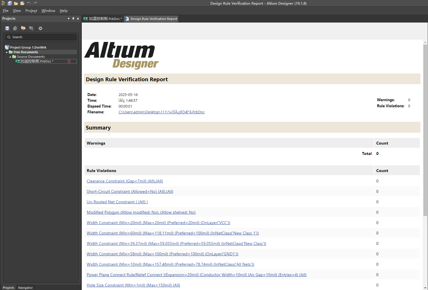
Task: Select the Project Group 1.DsnWrk workspace icon
Action: pos(7,47)
